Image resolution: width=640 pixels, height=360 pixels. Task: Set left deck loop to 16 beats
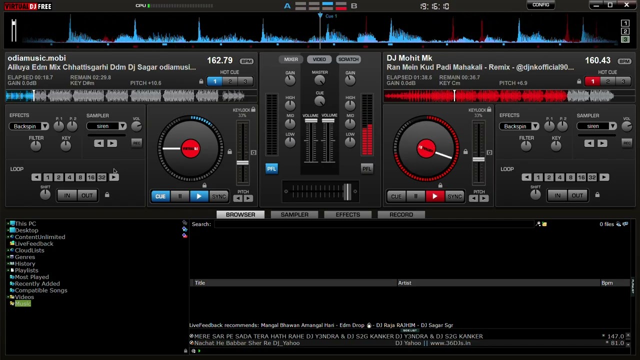[91, 177]
